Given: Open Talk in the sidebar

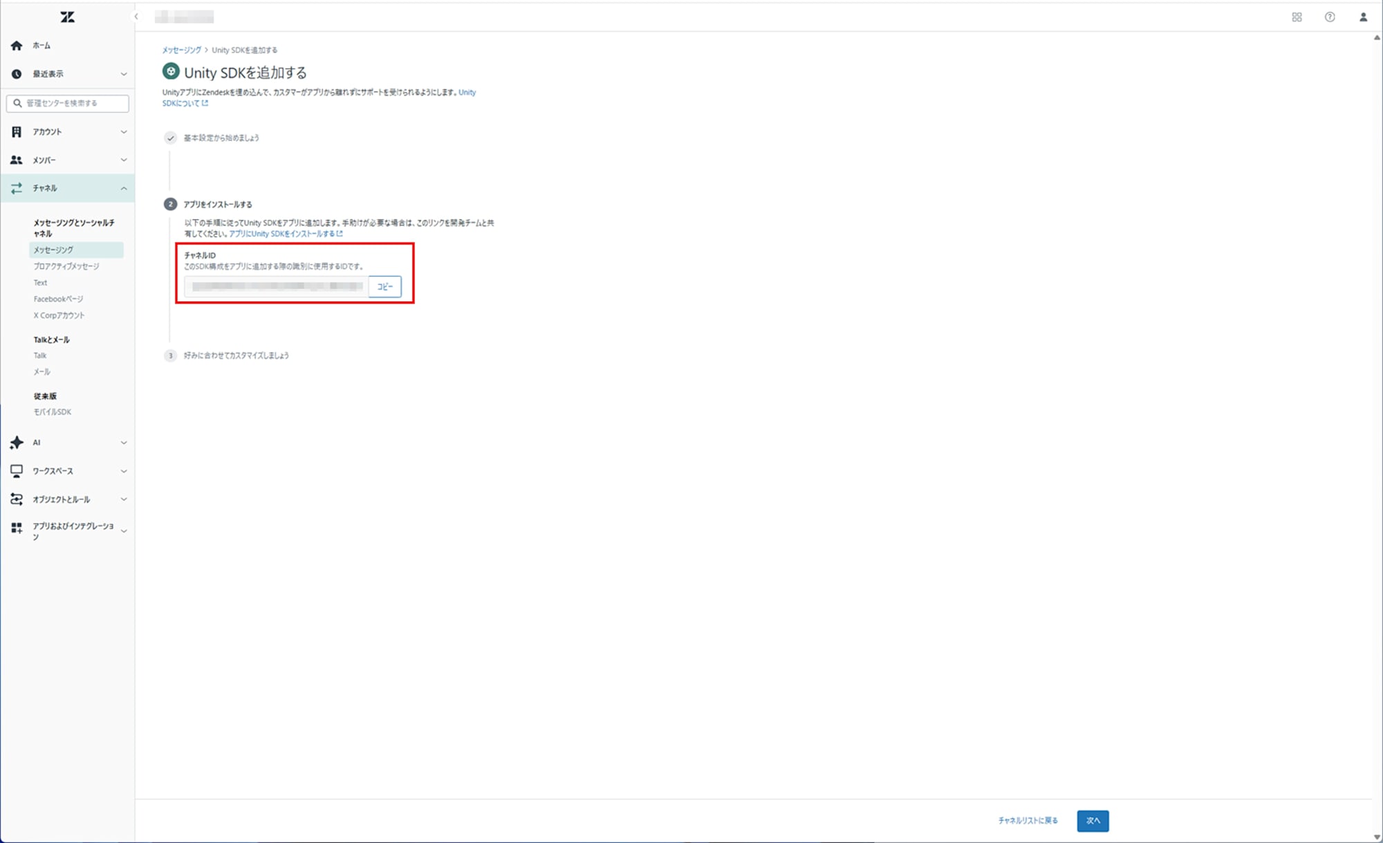Looking at the screenshot, I should pos(40,355).
